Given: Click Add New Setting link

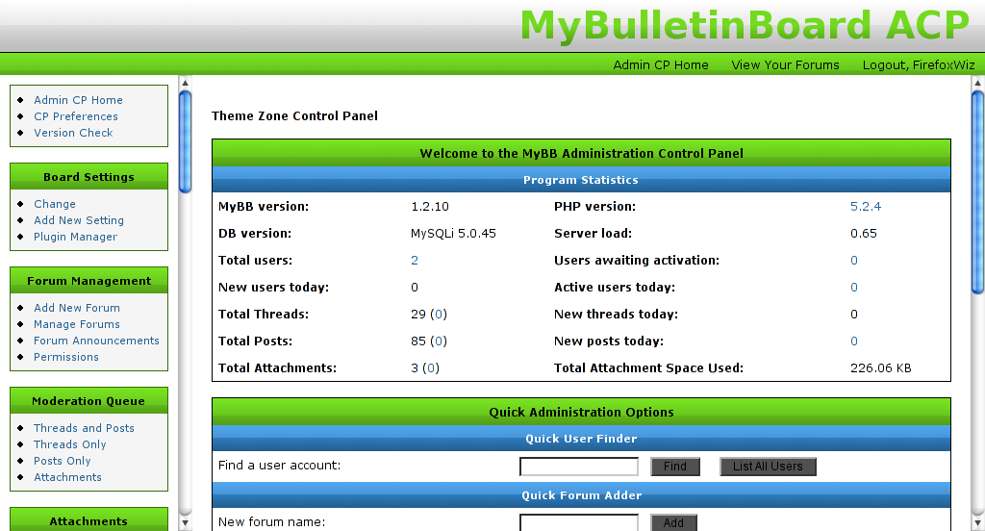Looking at the screenshot, I should tap(79, 220).
